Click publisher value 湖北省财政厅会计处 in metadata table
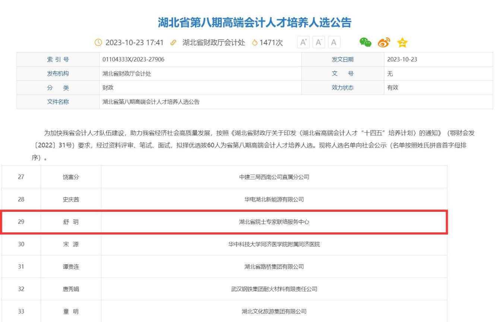 127,74
